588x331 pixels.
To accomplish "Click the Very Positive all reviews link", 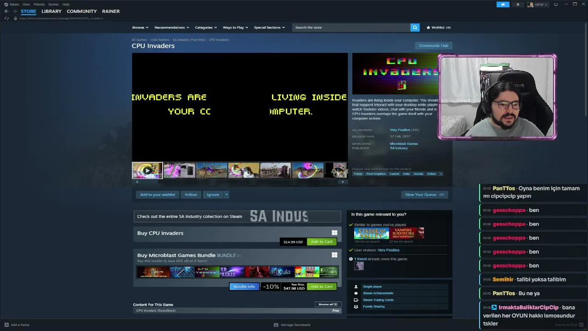I will pyautogui.click(x=400, y=130).
